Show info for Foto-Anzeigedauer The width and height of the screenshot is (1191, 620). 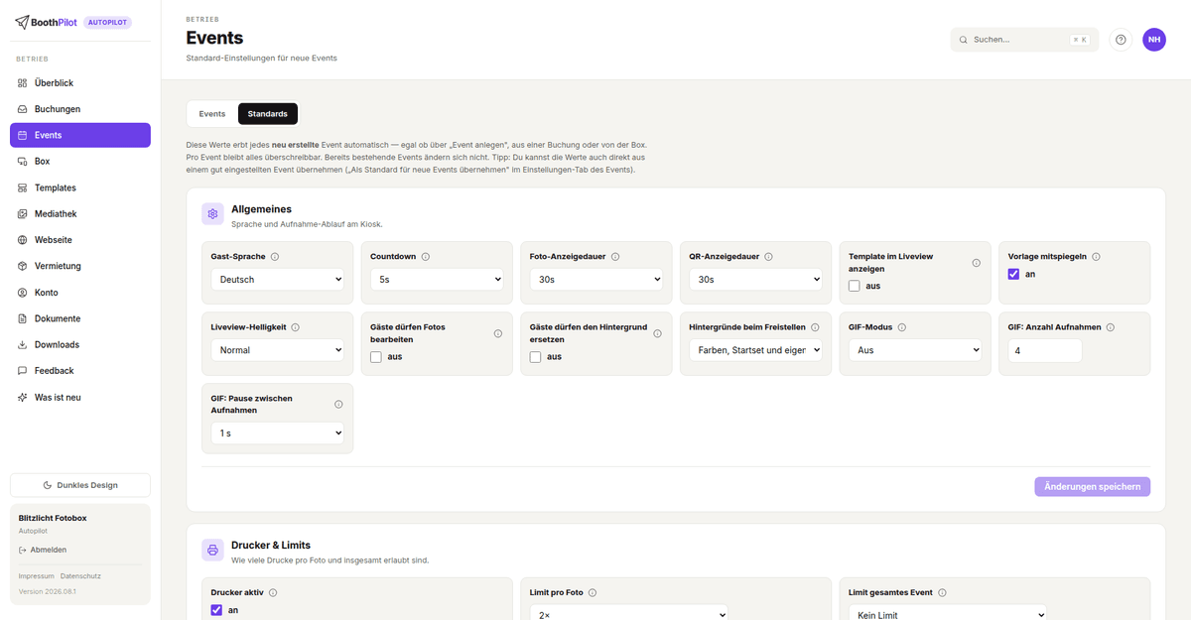coord(615,257)
